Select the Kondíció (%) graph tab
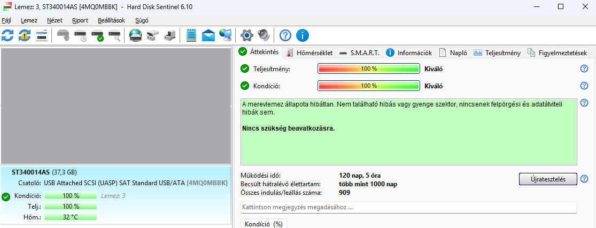596x228 pixels. tap(264, 224)
